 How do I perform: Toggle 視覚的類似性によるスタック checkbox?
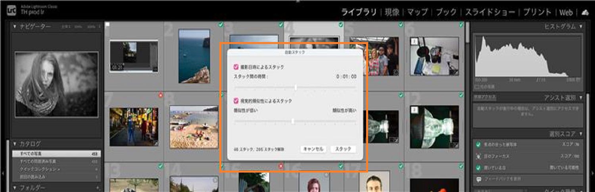click(236, 101)
